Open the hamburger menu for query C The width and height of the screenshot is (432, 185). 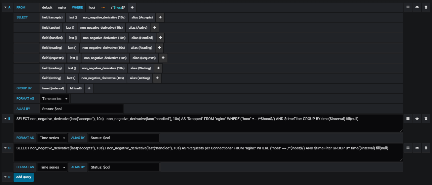click(x=408, y=148)
